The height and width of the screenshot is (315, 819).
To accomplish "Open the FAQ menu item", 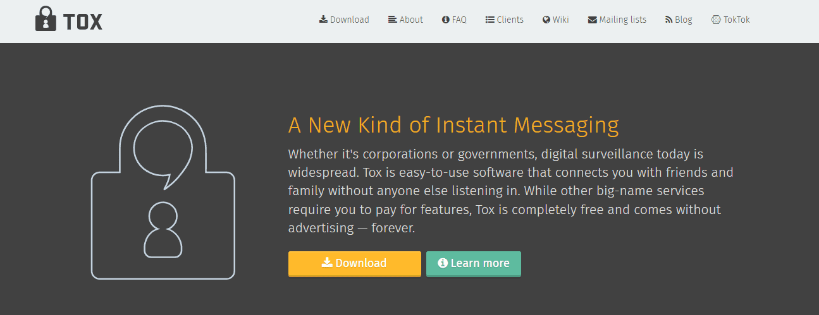I will pyautogui.click(x=454, y=20).
